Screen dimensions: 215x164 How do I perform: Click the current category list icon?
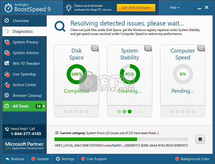pos(56,133)
